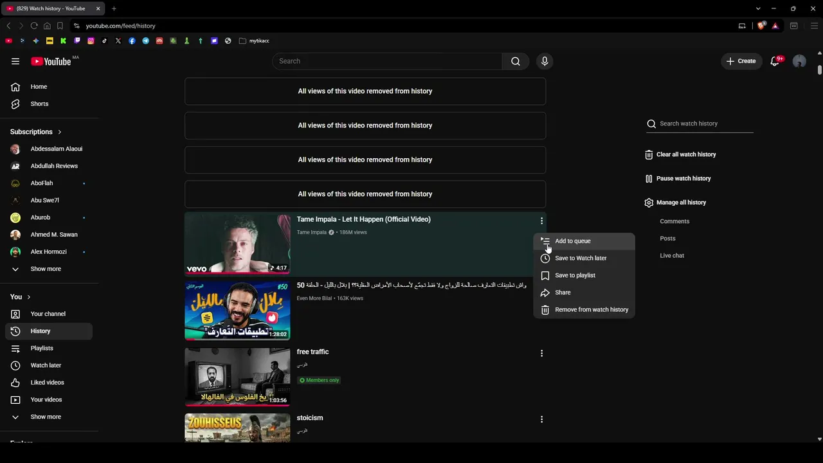Open the Facebook bookmark

click(132, 41)
